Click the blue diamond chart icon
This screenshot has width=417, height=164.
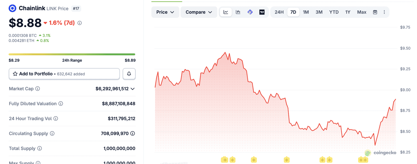click(250, 12)
